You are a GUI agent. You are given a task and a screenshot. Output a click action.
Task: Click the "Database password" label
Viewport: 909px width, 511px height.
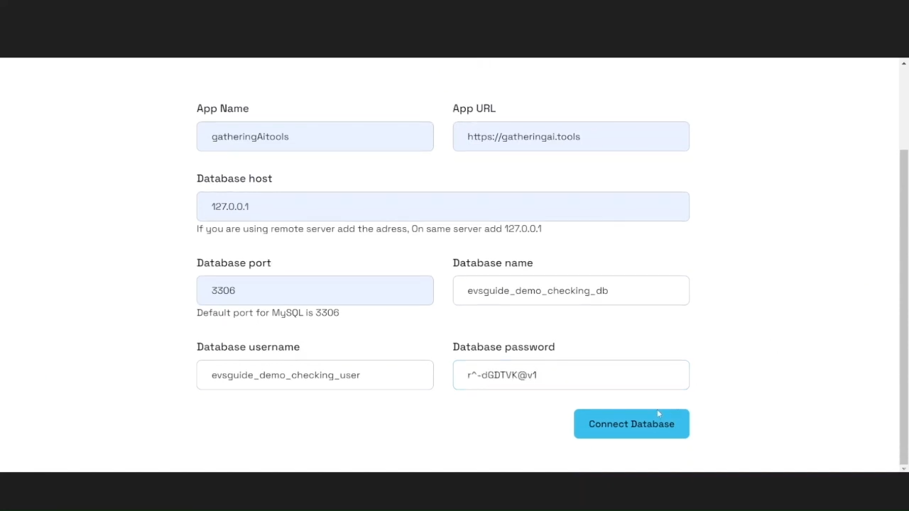[x=504, y=347]
